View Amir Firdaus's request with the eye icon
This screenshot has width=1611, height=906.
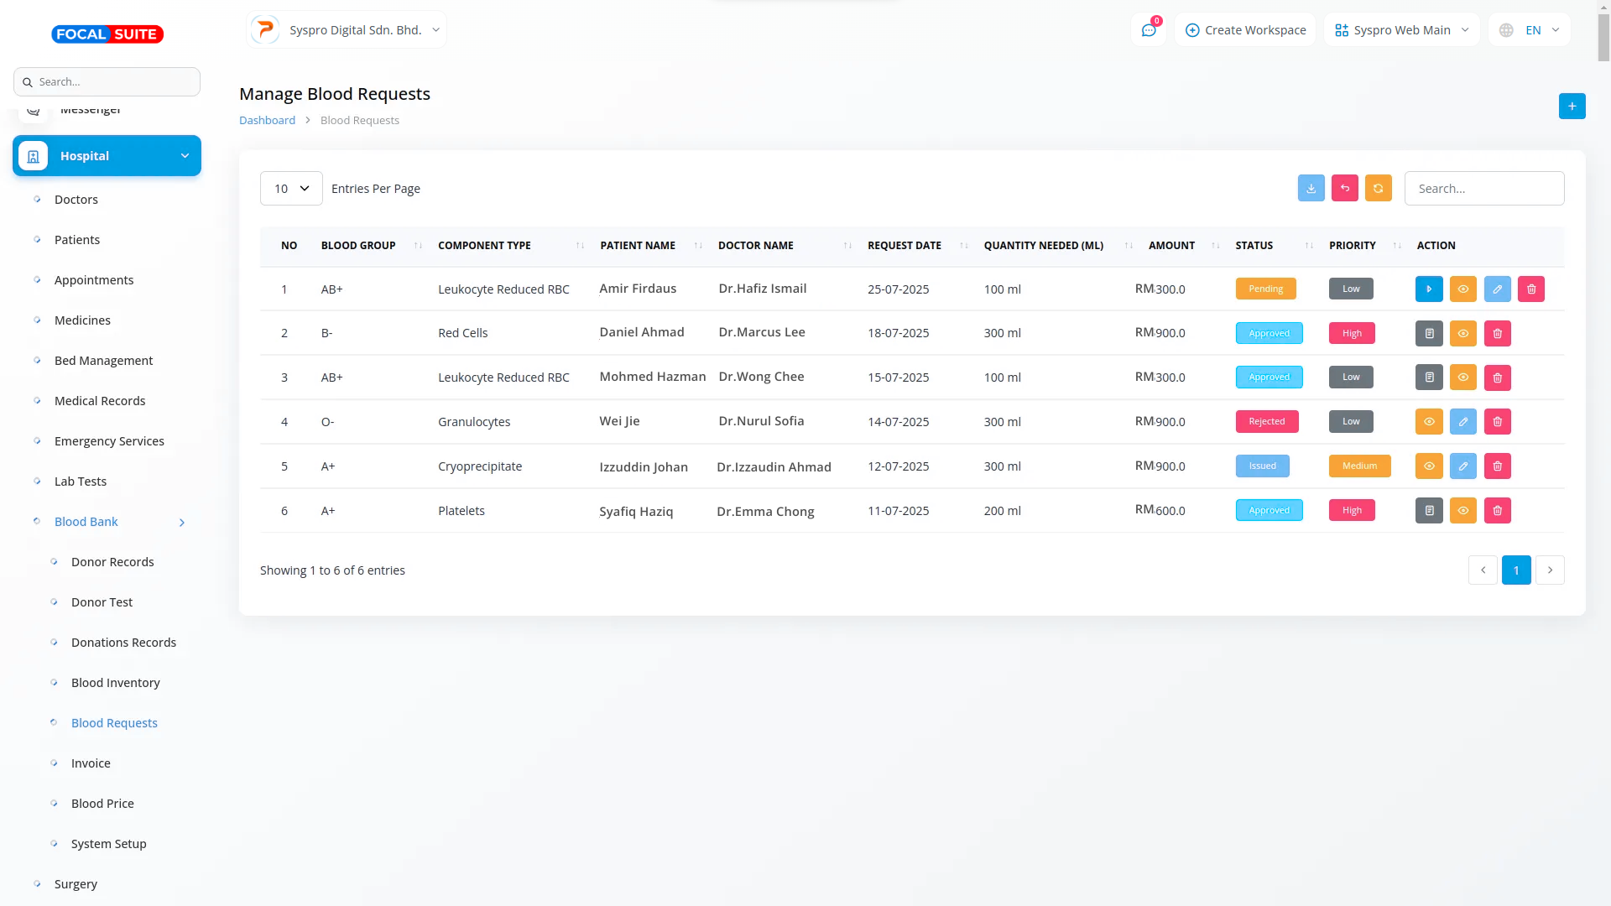click(1462, 289)
